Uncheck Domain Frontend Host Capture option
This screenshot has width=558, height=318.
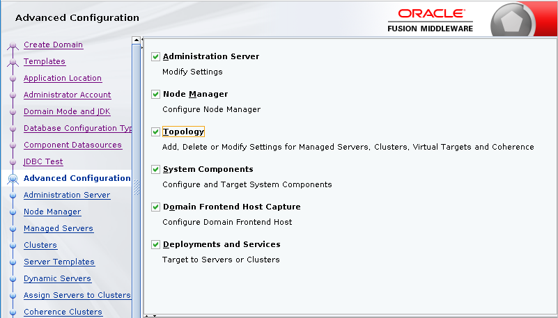[x=156, y=207]
